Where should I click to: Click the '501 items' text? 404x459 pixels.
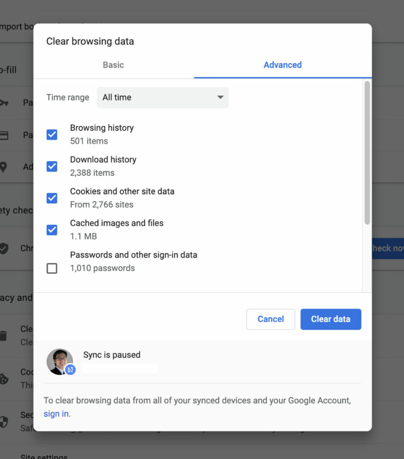click(x=89, y=141)
